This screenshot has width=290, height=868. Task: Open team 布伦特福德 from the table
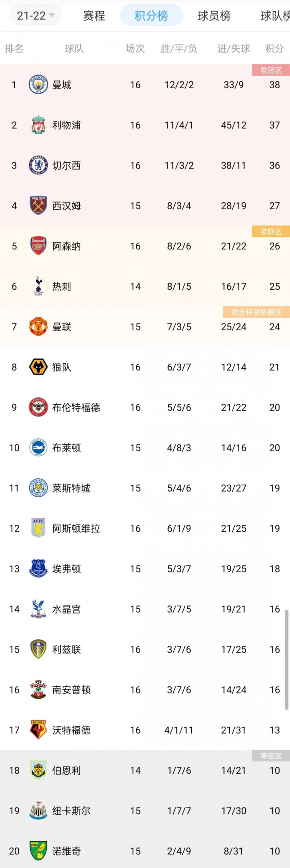(x=76, y=407)
